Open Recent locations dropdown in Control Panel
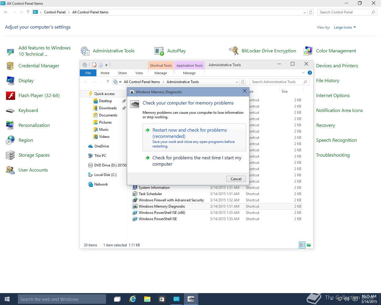 pos(21,12)
